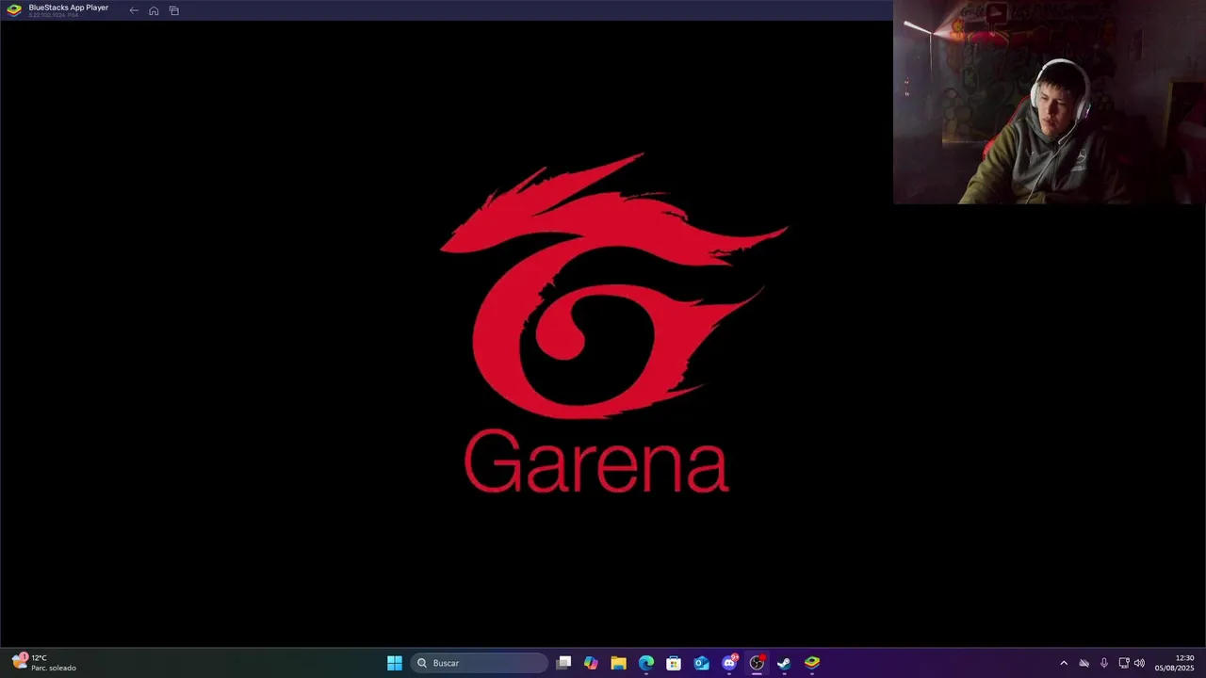The width and height of the screenshot is (1206, 678).
Task: Open the volume speaker tray icon
Action: point(1139,663)
